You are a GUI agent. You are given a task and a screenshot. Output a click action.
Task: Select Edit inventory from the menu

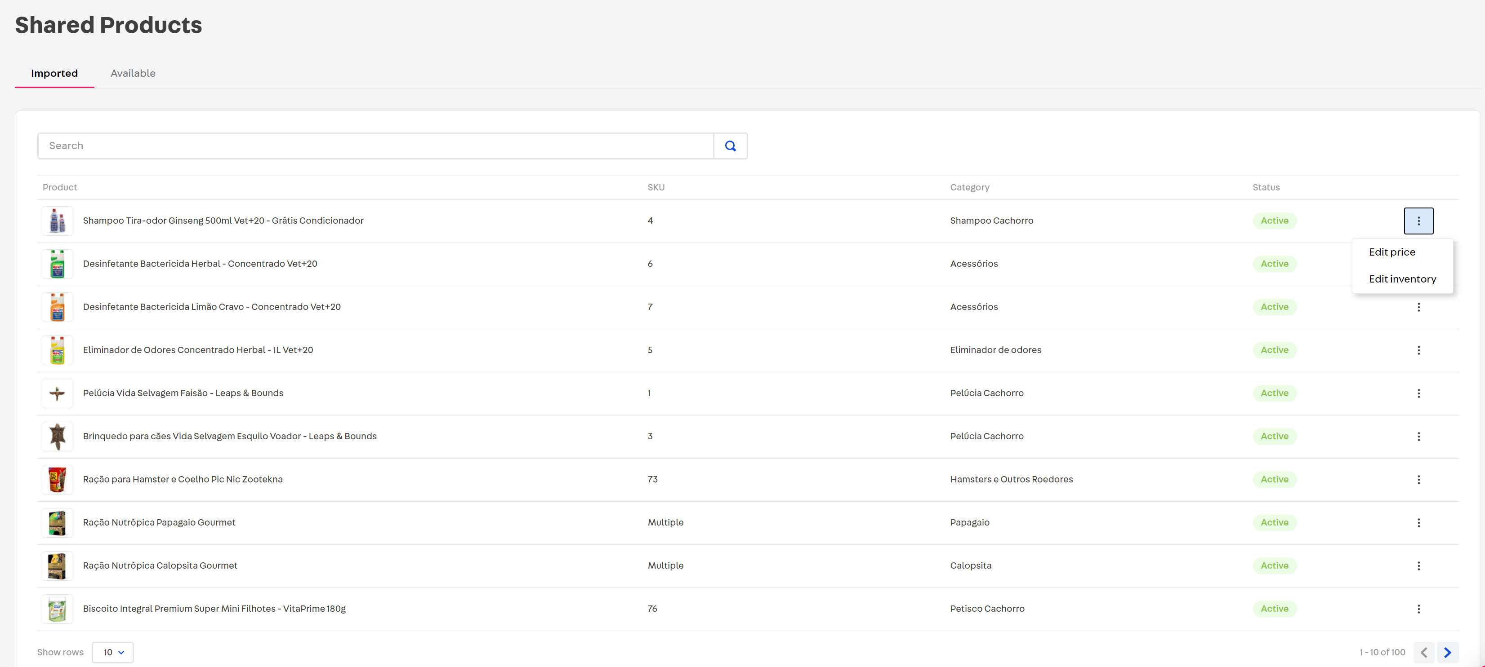(x=1402, y=279)
